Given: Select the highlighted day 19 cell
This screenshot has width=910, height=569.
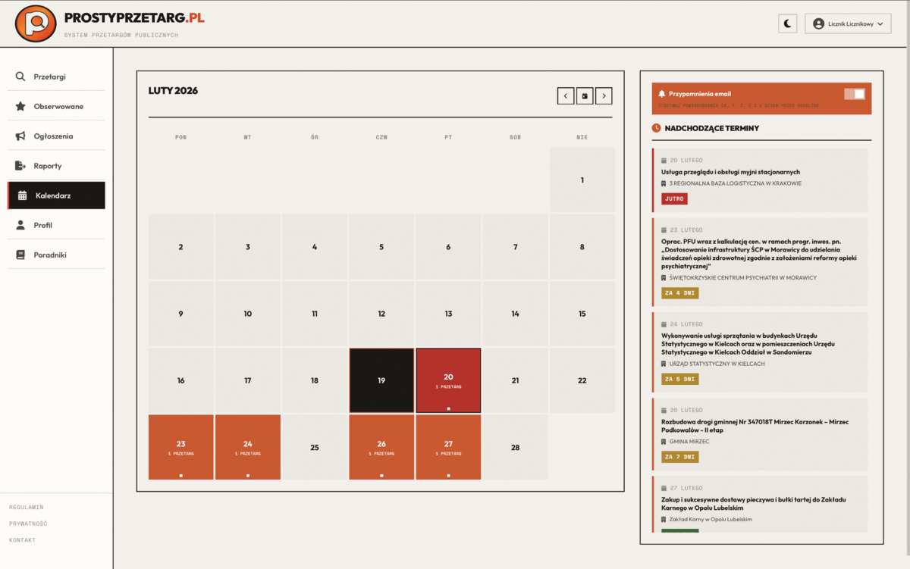Looking at the screenshot, I should 381,380.
